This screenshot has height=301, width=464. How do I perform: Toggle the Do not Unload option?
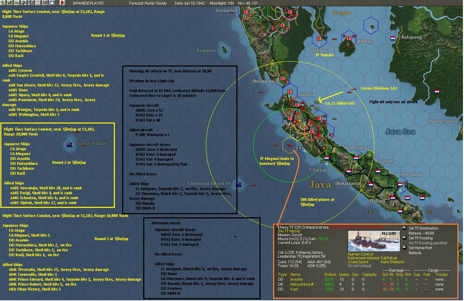(x=360, y=266)
